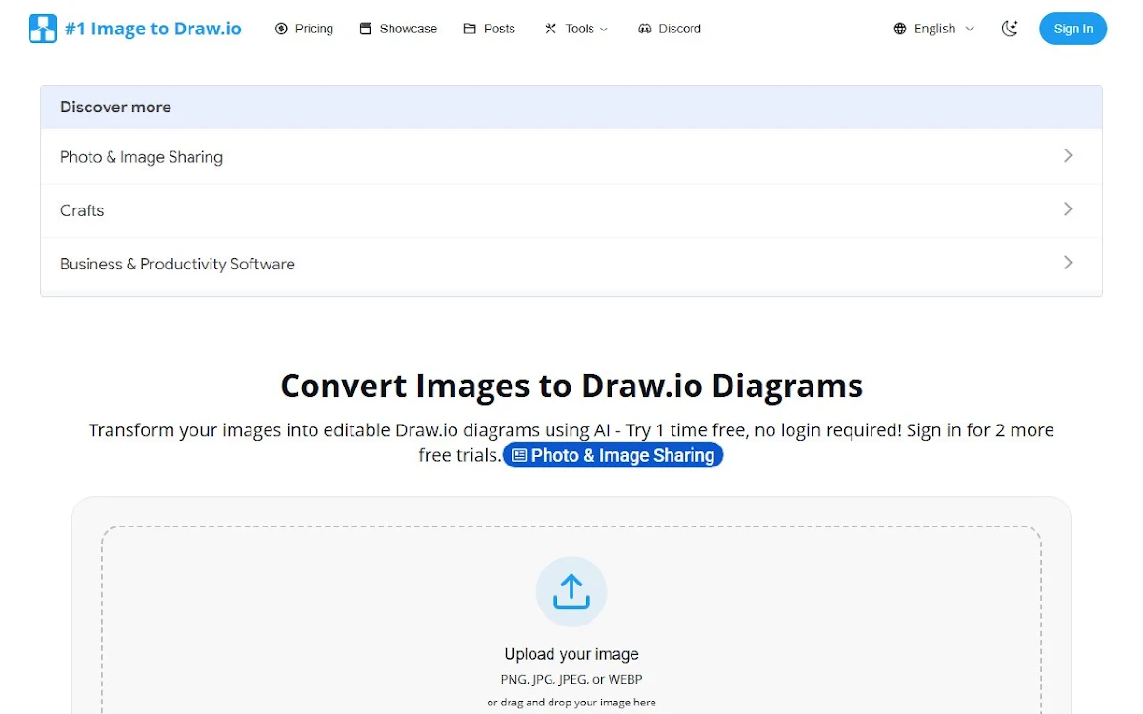Click the Discover more header
This screenshot has width=1143, height=714.
tap(571, 108)
